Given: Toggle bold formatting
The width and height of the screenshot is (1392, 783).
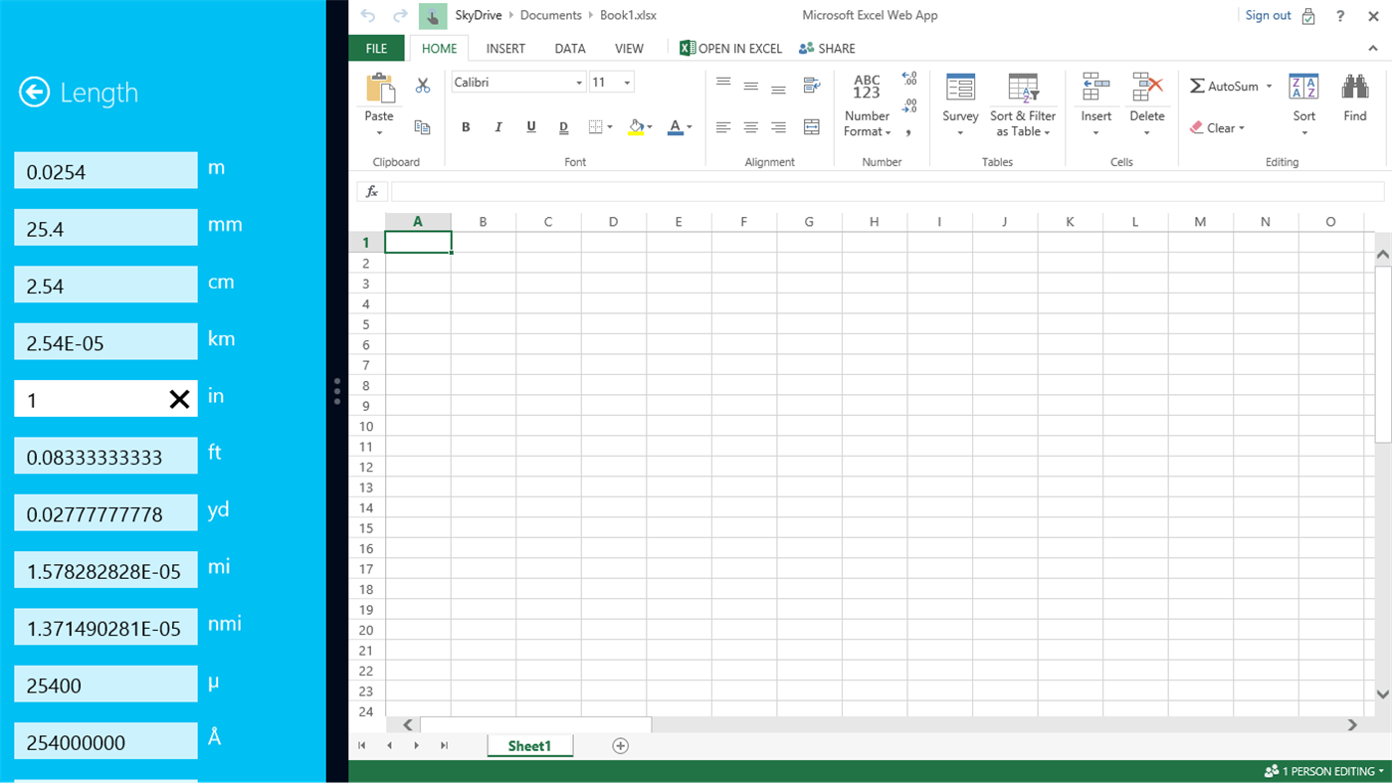Looking at the screenshot, I should tap(465, 127).
